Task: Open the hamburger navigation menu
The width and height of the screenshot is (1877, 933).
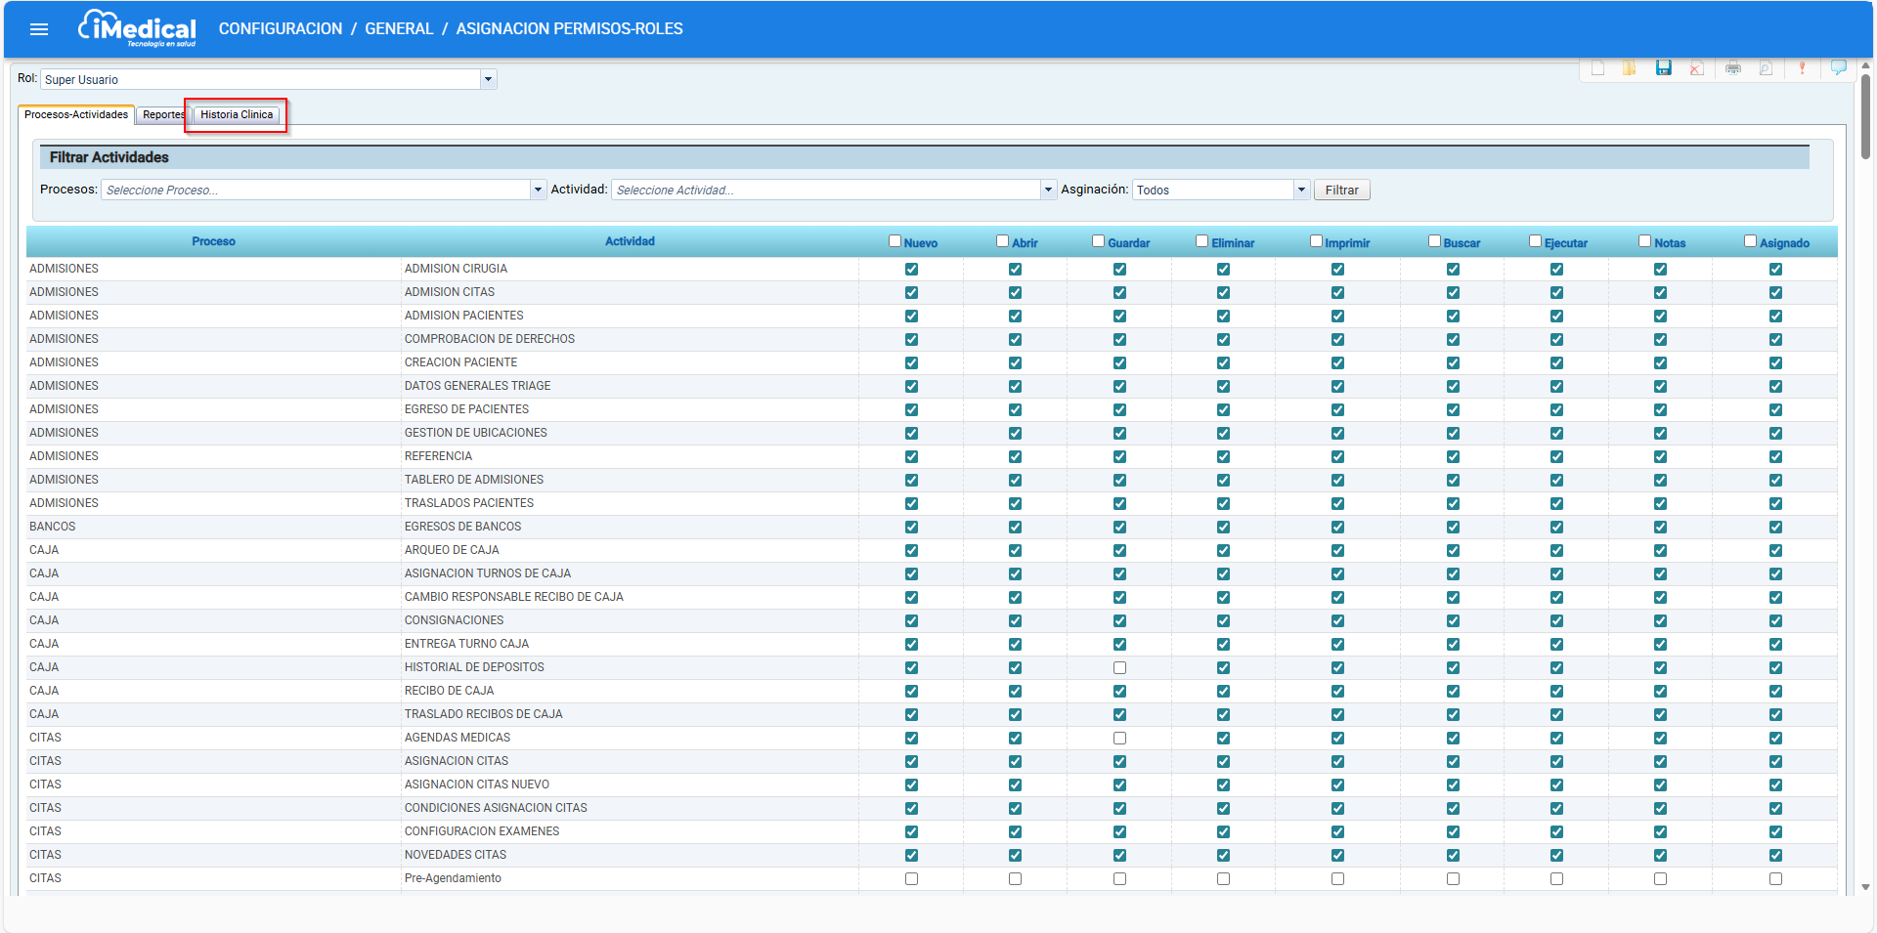Action: (39, 29)
